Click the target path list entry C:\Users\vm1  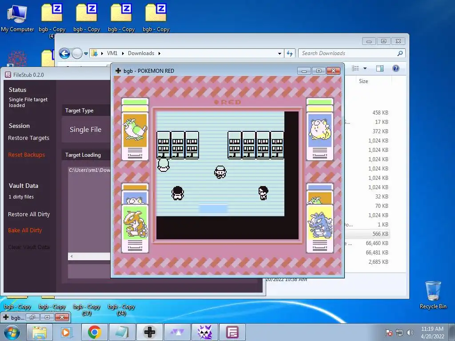(89, 170)
